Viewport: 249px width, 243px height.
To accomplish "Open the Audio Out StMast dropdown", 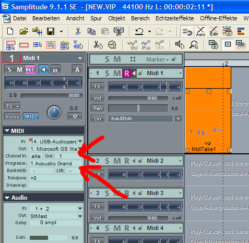I will coord(80,216).
